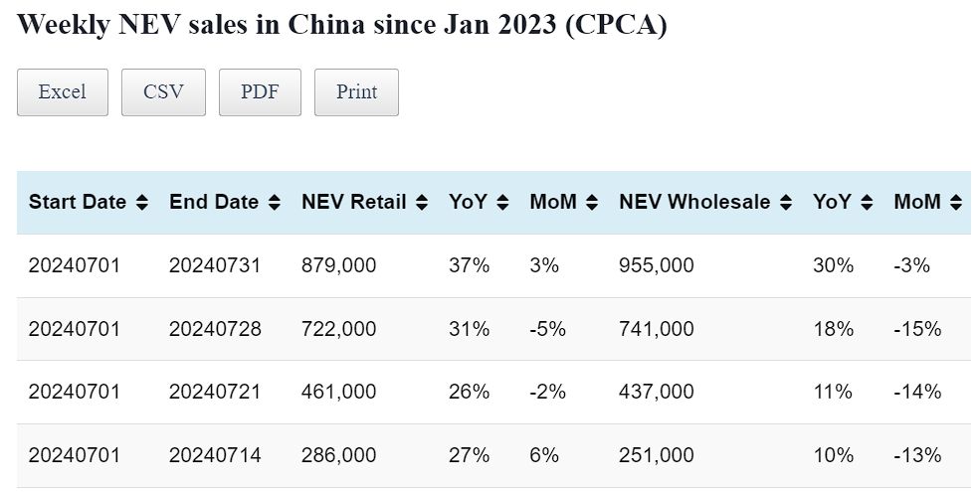
Task: Click sort arrows of YoY after NEV Retail
Action: click(502, 203)
